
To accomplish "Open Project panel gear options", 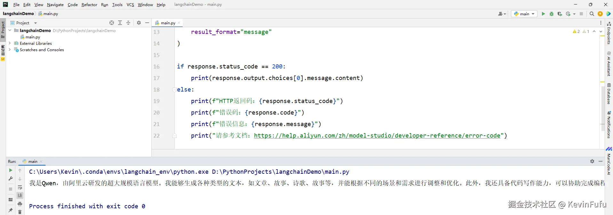I will coord(139,23).
